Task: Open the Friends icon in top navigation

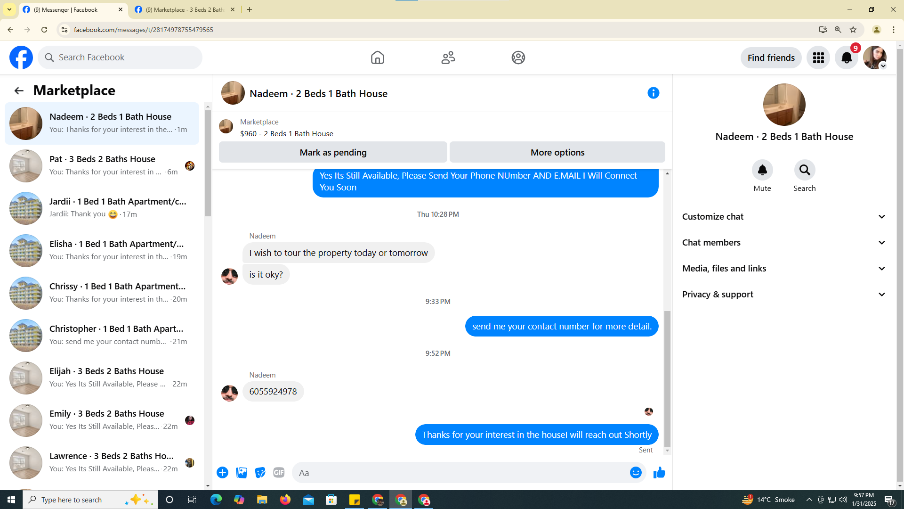Action: [x=448, y=57]
